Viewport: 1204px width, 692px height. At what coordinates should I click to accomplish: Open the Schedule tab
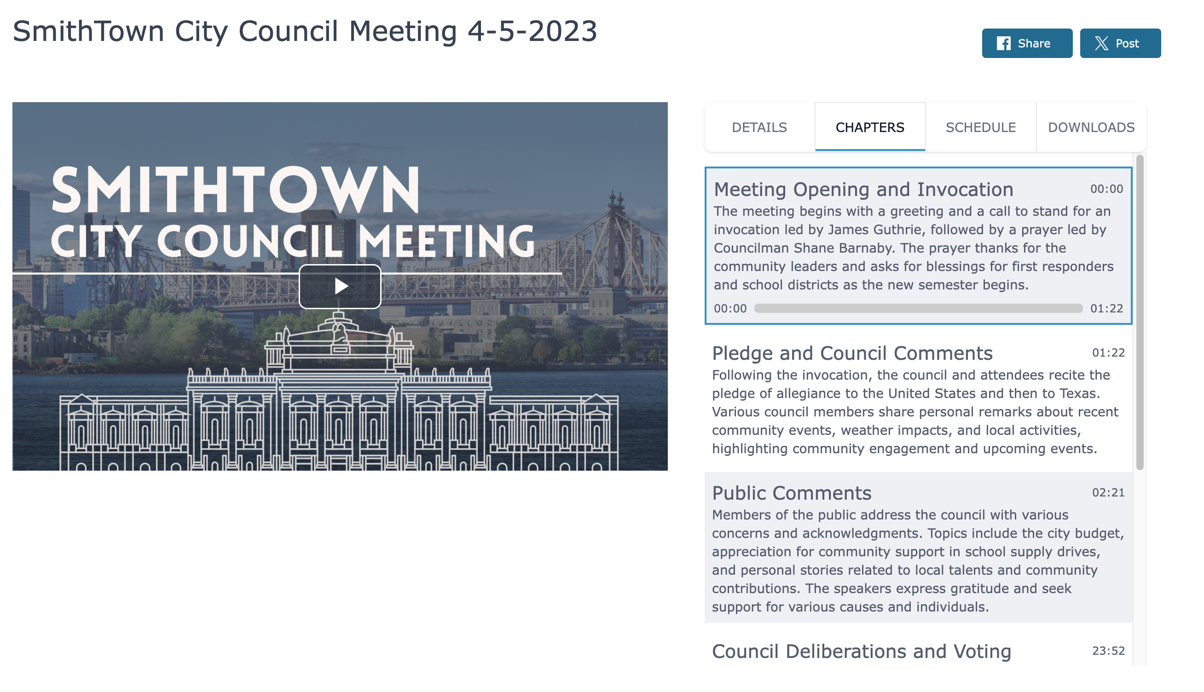pyautogui.click(x=980, y=127)
